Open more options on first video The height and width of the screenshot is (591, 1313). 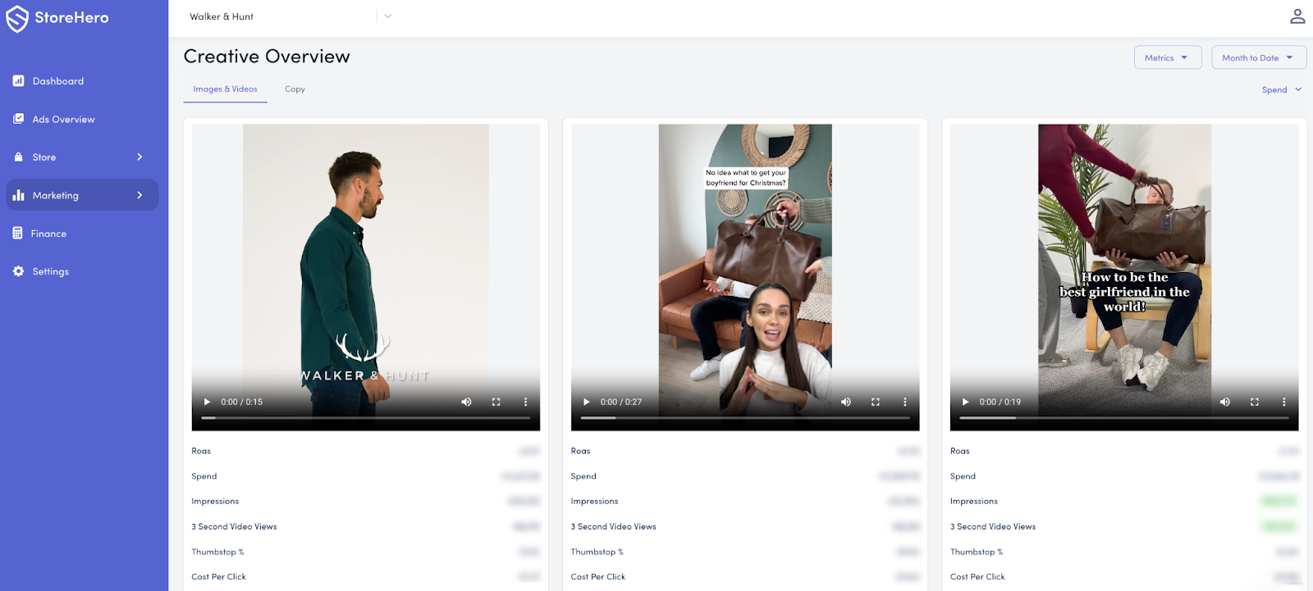pyautogui.click(x=525, y=402)
